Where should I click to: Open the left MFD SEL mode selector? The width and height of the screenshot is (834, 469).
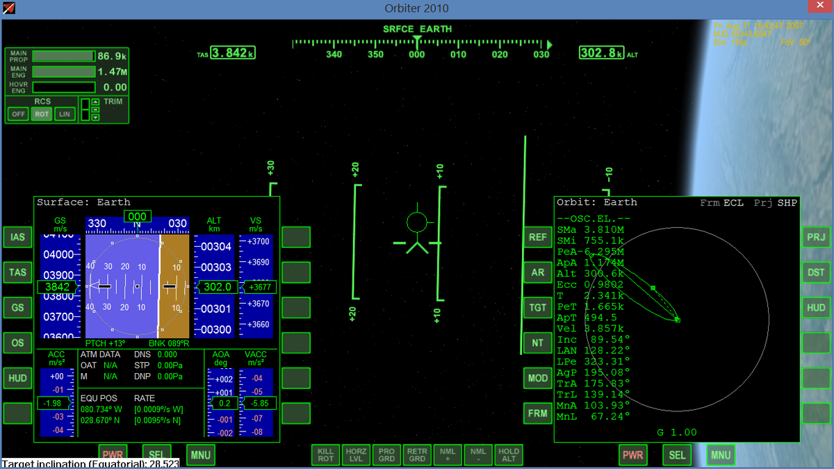click(156, 455)
